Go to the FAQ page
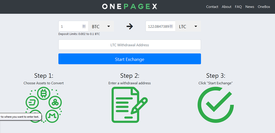 238,7
